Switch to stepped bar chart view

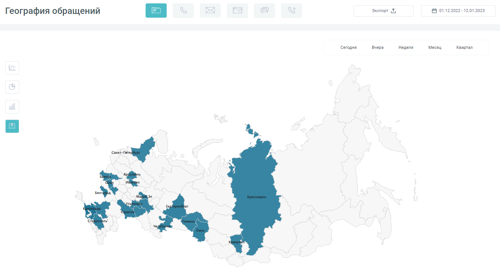click(12, 107)
